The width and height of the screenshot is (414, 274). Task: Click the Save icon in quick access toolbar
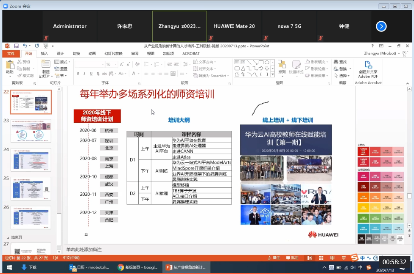(x=16, y=46)
